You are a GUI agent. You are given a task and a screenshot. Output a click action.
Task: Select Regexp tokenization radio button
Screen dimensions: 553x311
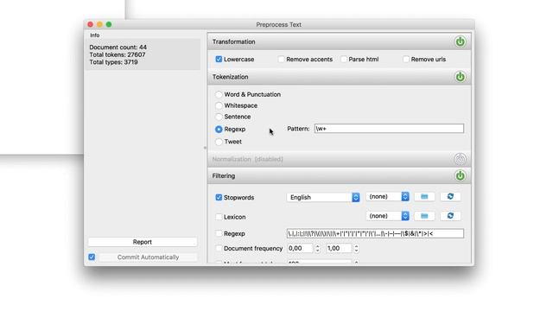coord(219,130)
